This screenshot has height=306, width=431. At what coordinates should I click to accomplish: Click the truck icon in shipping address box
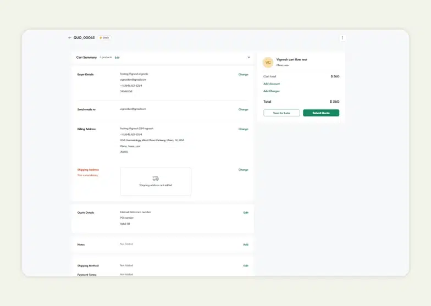(156, 179)
